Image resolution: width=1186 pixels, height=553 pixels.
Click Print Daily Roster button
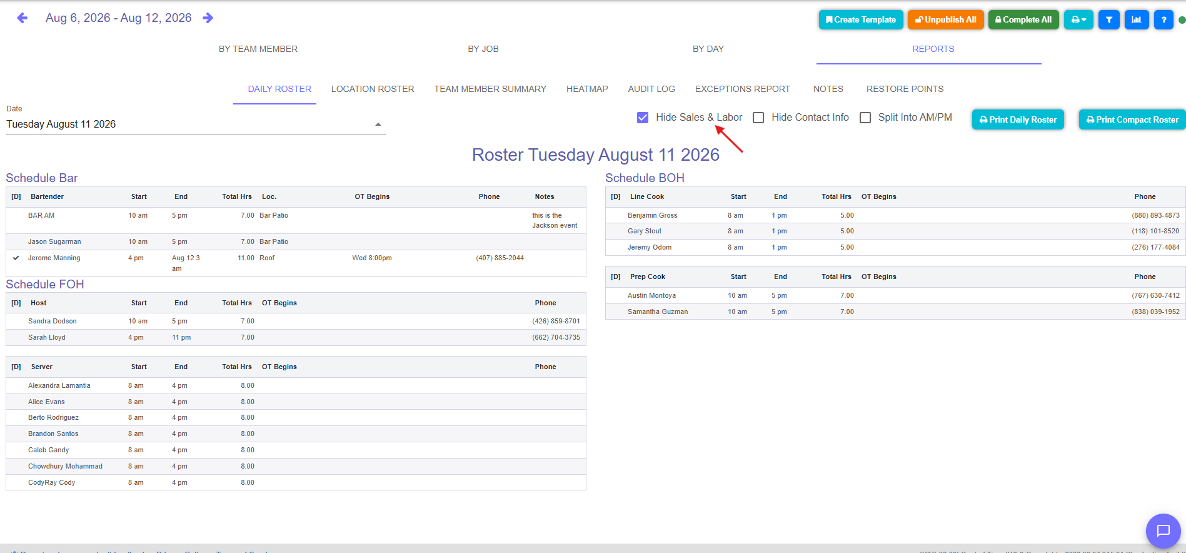point(1018,119)
